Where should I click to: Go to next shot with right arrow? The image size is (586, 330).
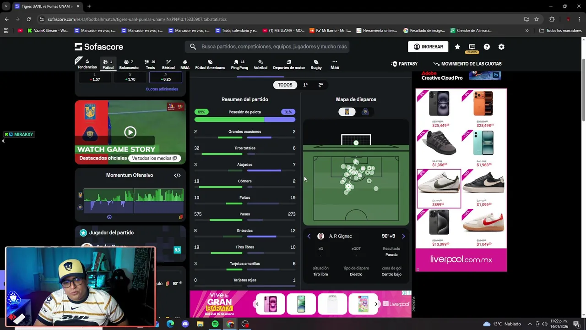pyautogui.click(x=403, y=236)
